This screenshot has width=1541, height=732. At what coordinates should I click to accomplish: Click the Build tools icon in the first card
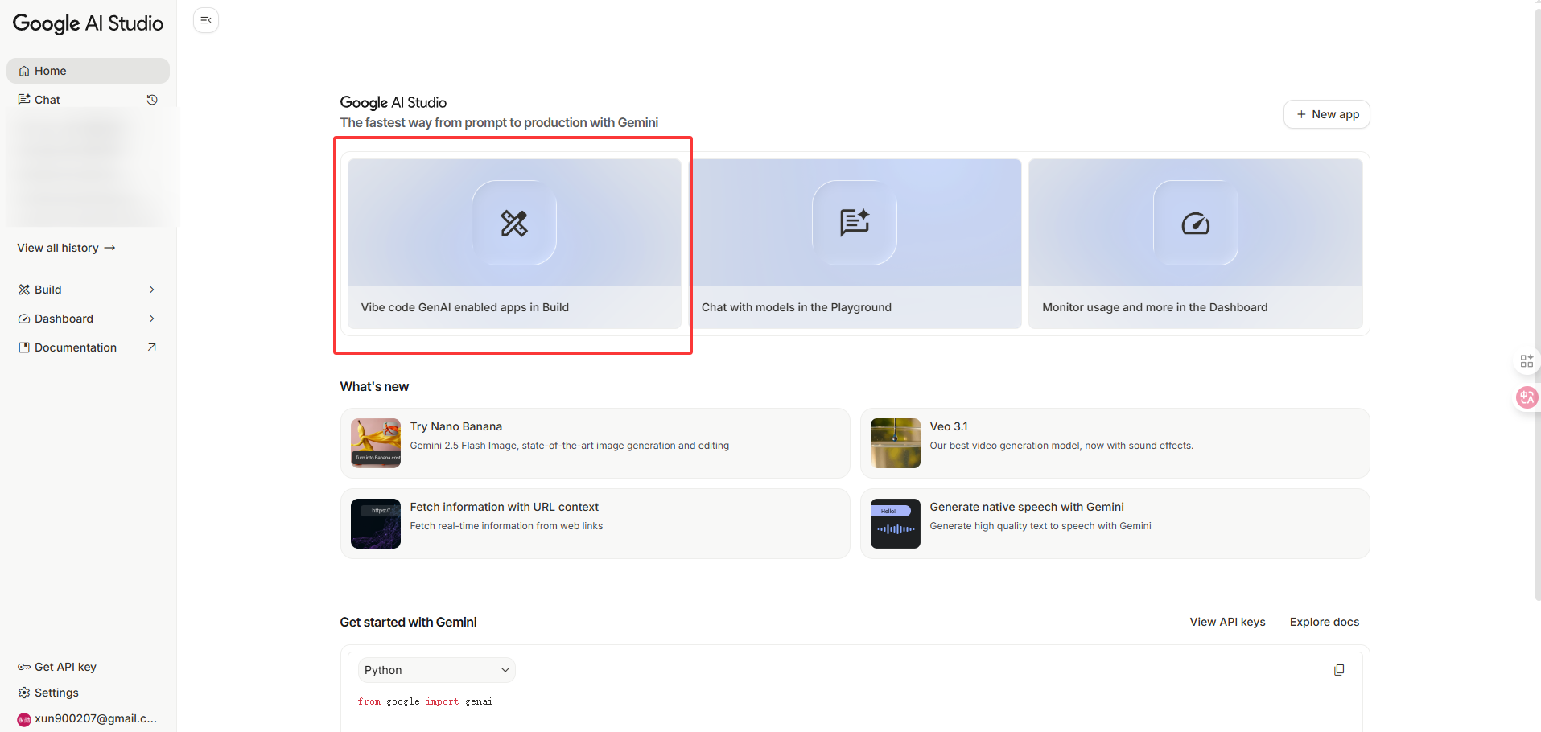[514, 223]
